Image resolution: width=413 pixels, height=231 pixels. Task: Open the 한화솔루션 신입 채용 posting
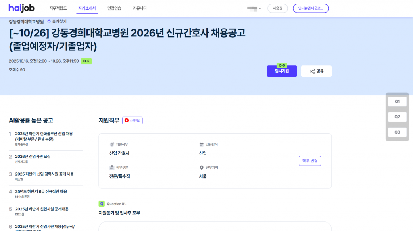[x=44, y=136]
